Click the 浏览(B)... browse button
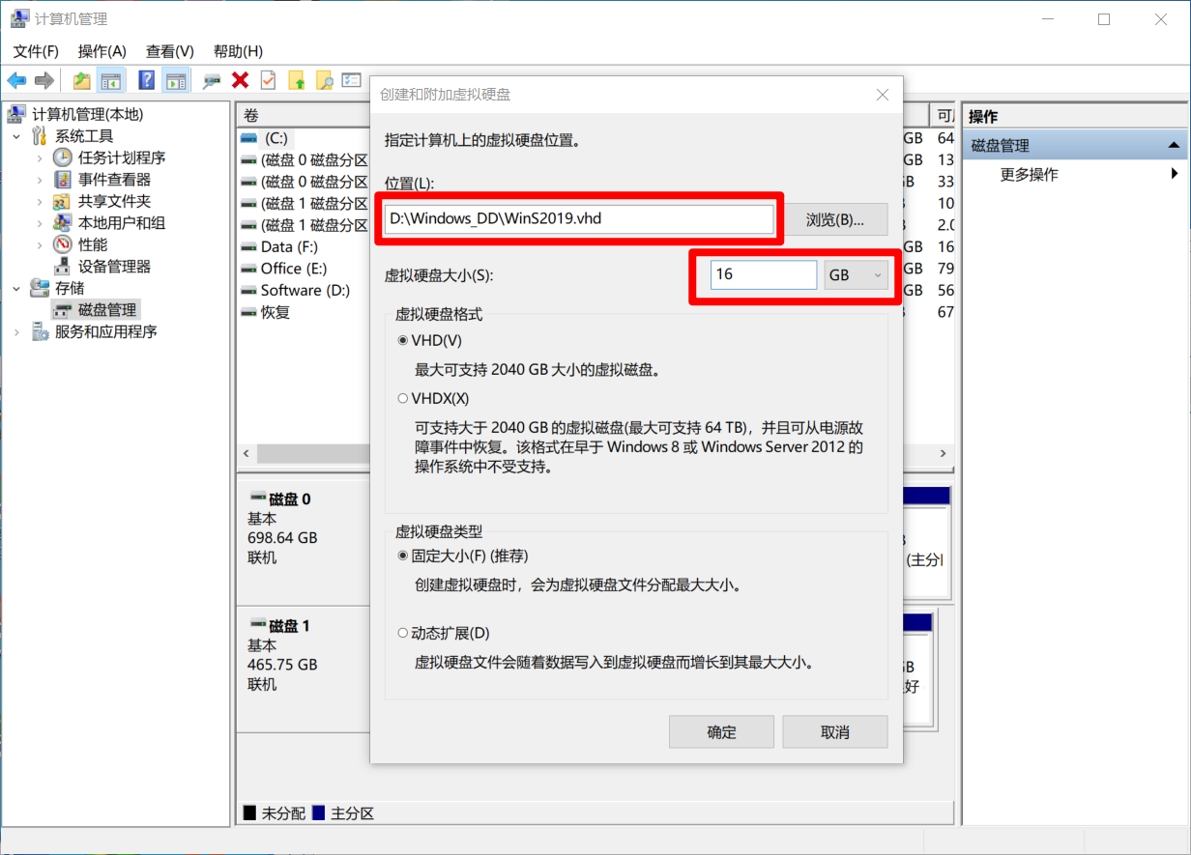 (834, 219)
